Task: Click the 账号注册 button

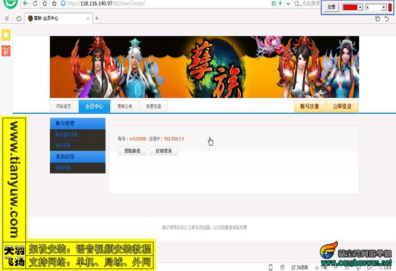Action: point(309,106)
